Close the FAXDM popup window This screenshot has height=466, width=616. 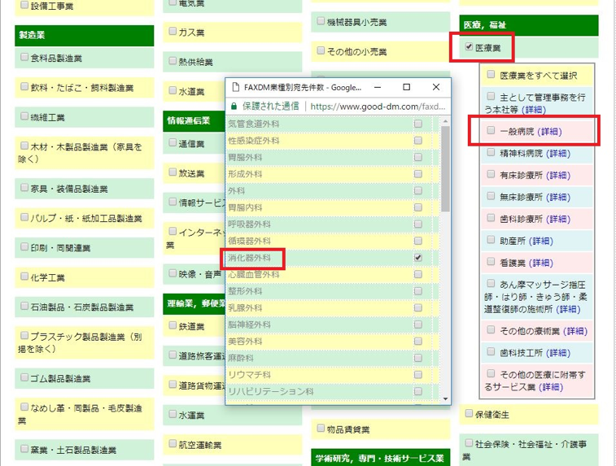coord(435,87)
